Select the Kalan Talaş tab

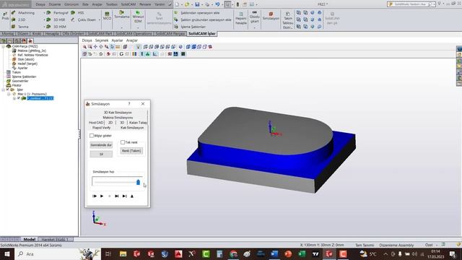coord(138,123)
